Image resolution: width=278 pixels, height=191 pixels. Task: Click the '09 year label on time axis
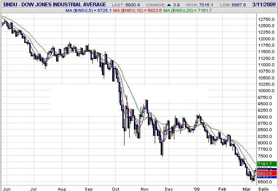click(196, 189)
